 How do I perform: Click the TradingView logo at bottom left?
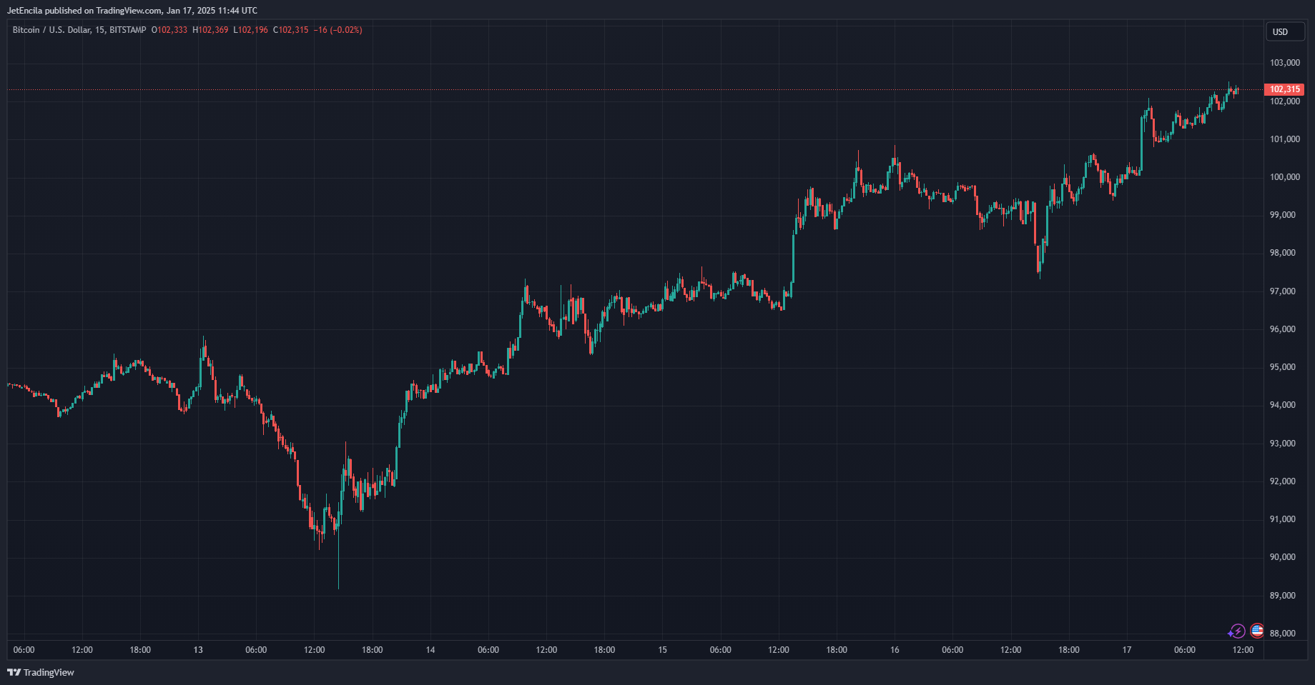[x=41, y=672]
